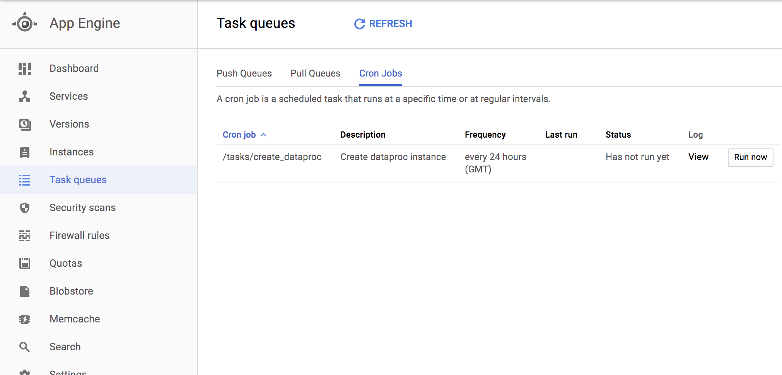Select the Cron Jobs tab

pos(381,73)
